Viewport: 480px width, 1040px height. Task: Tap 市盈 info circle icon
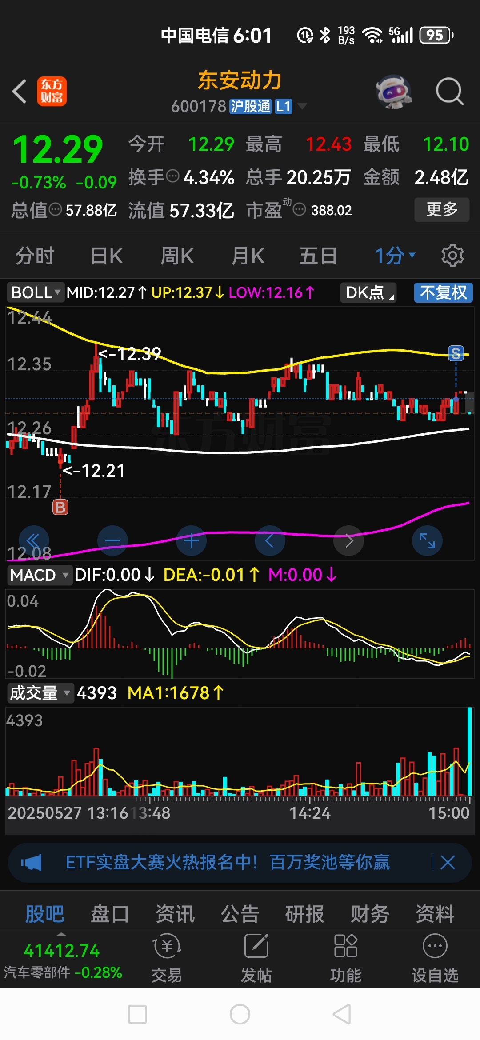coord(300,209)
